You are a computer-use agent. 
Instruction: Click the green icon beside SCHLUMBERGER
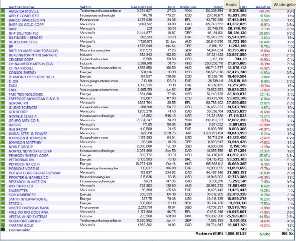click(2, 195)
